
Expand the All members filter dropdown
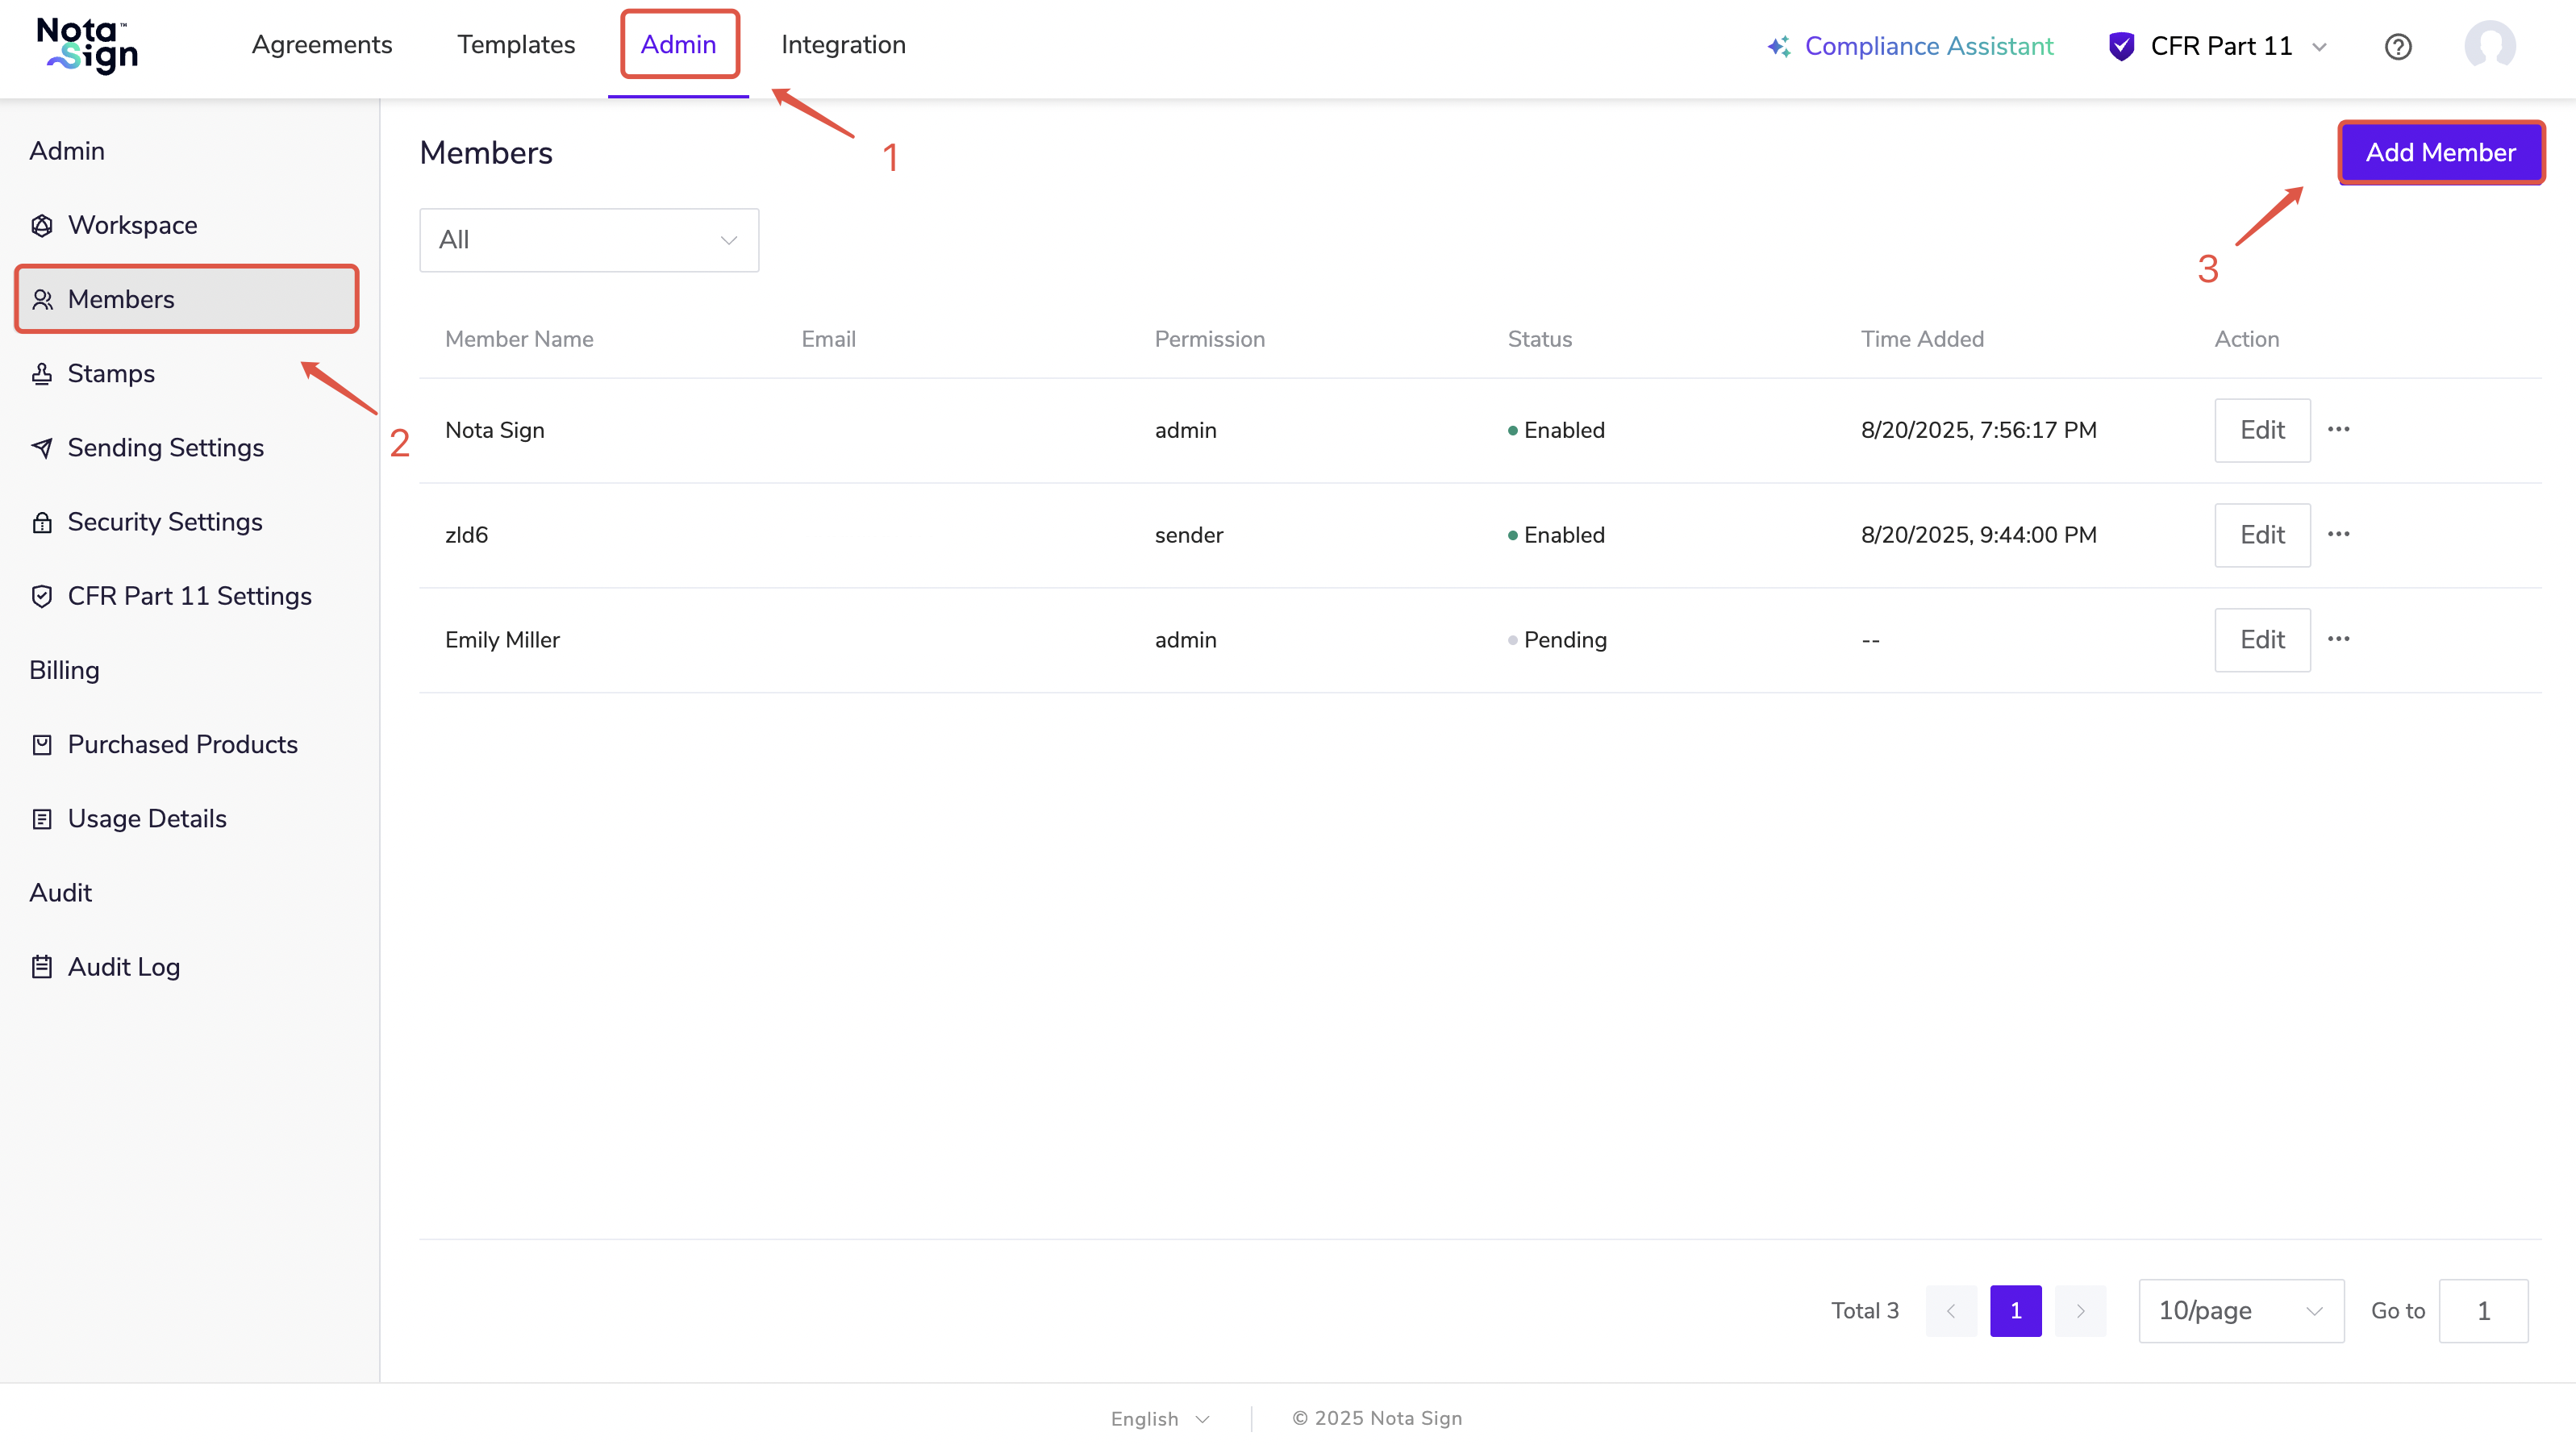point(588,240)
